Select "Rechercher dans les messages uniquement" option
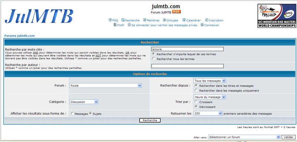Image resolution: width=297 pixels, height=142 pixels. pos(196,90)
